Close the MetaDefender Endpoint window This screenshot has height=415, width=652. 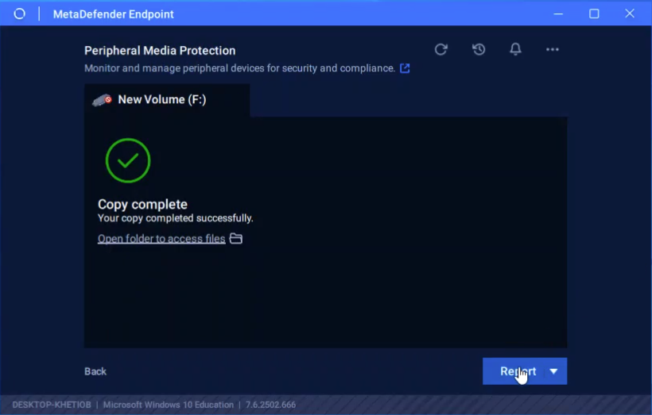point(630,13)
